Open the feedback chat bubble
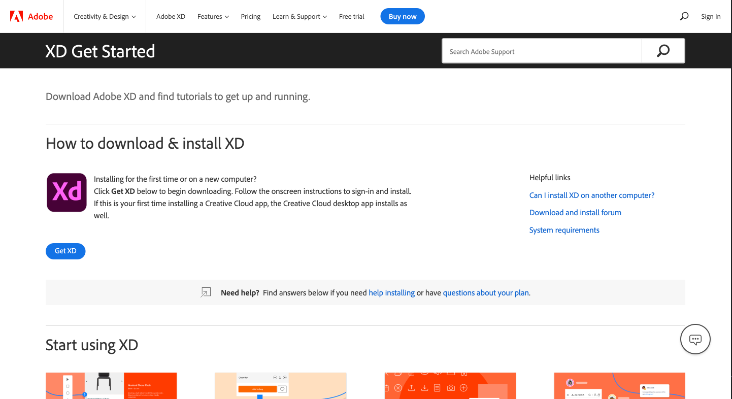This screenshot has height=399, width=732. [695, 339]
